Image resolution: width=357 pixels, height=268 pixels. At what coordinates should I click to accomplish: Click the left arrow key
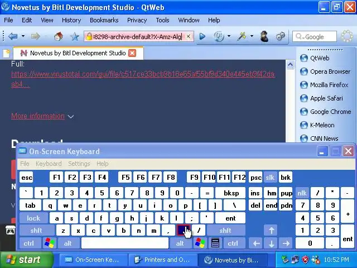coord(257,243)
